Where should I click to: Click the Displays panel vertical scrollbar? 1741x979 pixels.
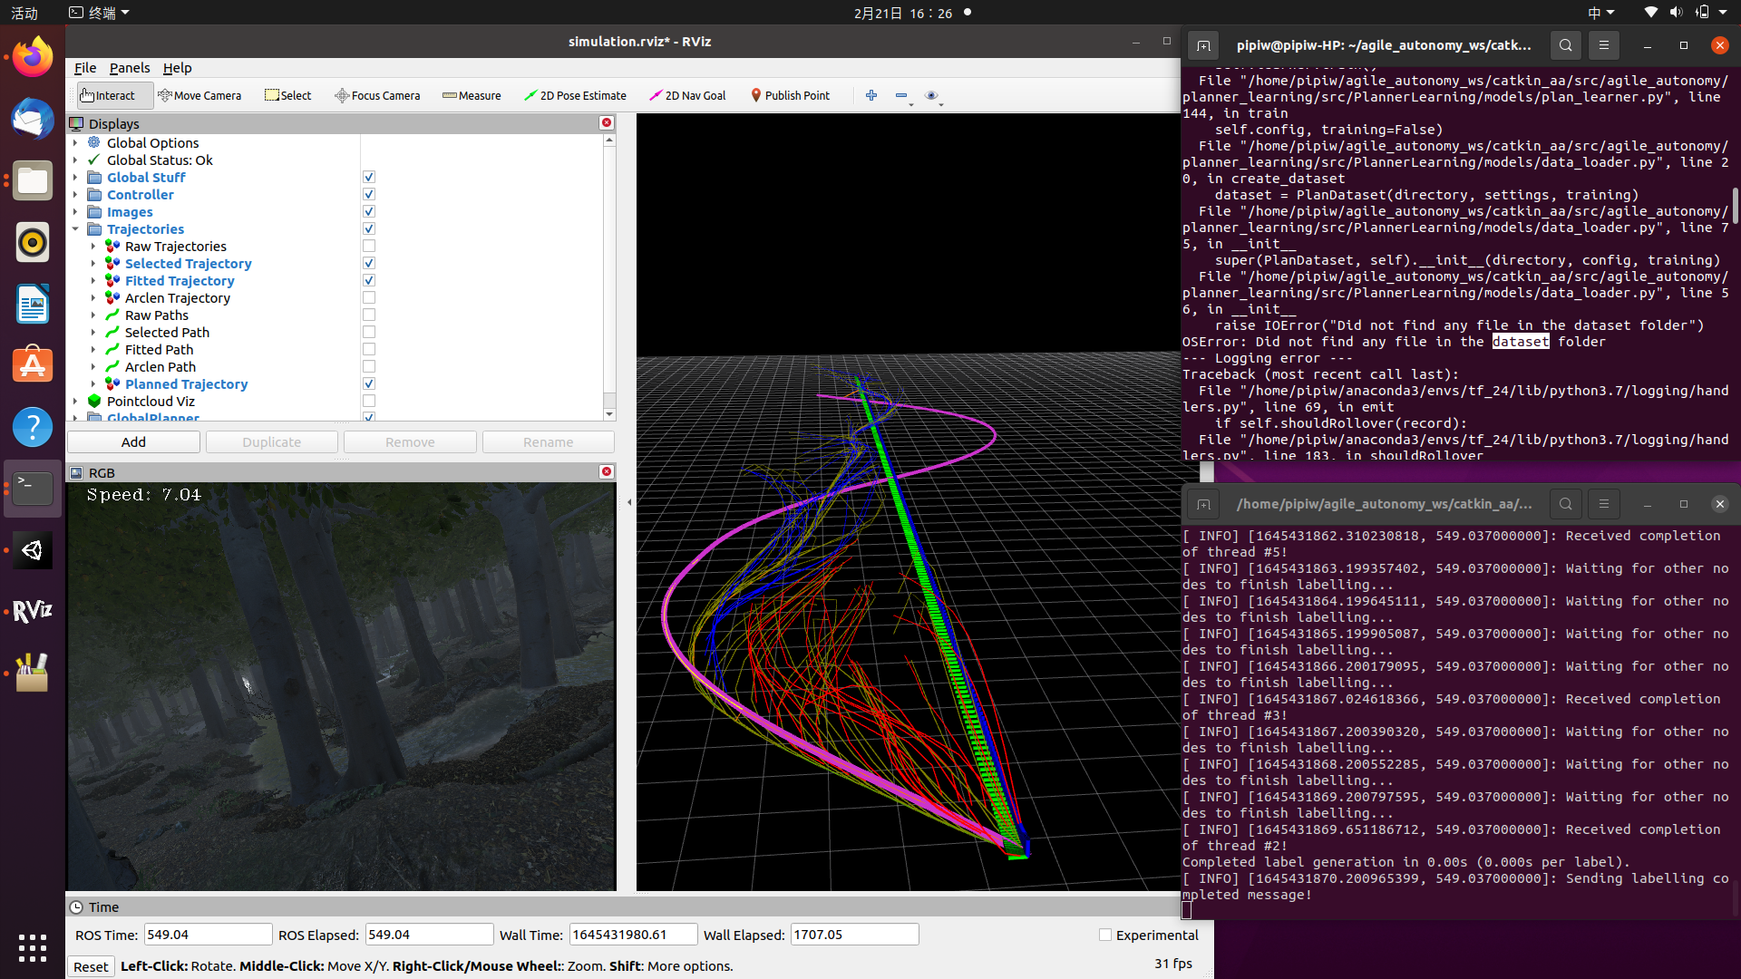point(609,272)
